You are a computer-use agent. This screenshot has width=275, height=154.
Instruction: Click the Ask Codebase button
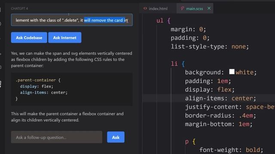(29, 38)
